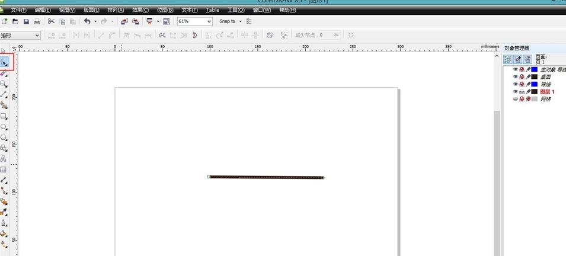Select the Polygon tool

[x=4, y=137]
